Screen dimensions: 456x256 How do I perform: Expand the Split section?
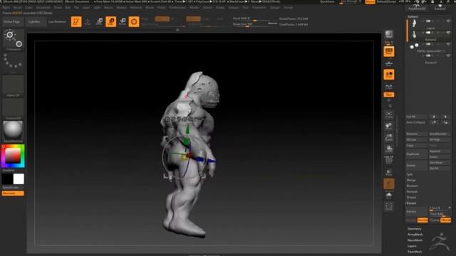click(x=410, y=174)
